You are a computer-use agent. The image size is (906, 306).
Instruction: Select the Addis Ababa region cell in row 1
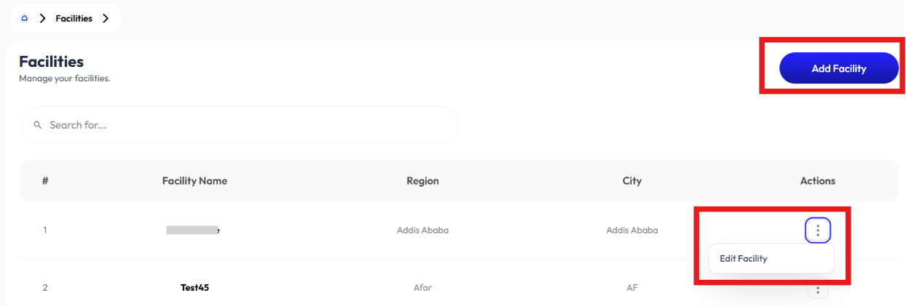point(423,230)
